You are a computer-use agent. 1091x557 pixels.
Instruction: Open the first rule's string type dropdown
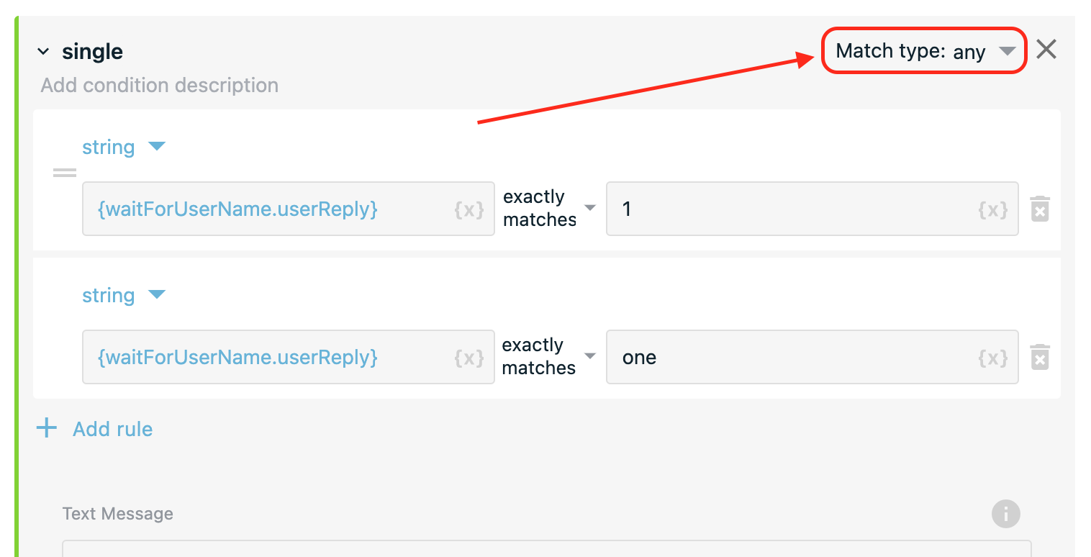tap(124, 147)
